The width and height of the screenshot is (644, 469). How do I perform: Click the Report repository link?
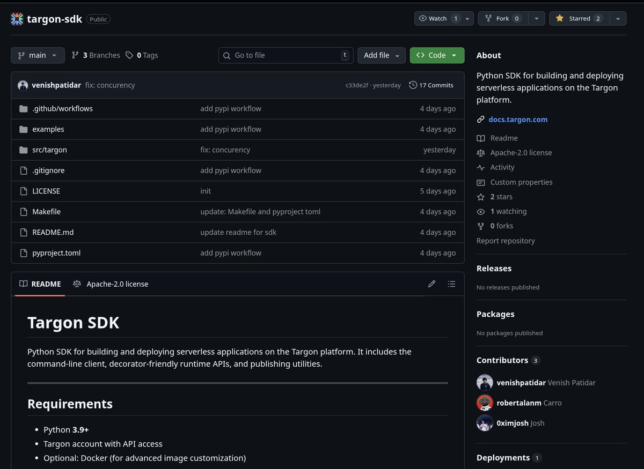[505, 241]
